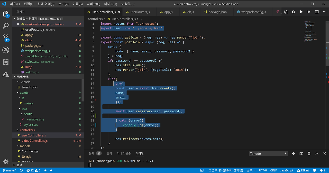This screenshot has height=173, width=329.
Task: Open the '7: node' terminal dropdown
Action: click(x=268, y=153)
